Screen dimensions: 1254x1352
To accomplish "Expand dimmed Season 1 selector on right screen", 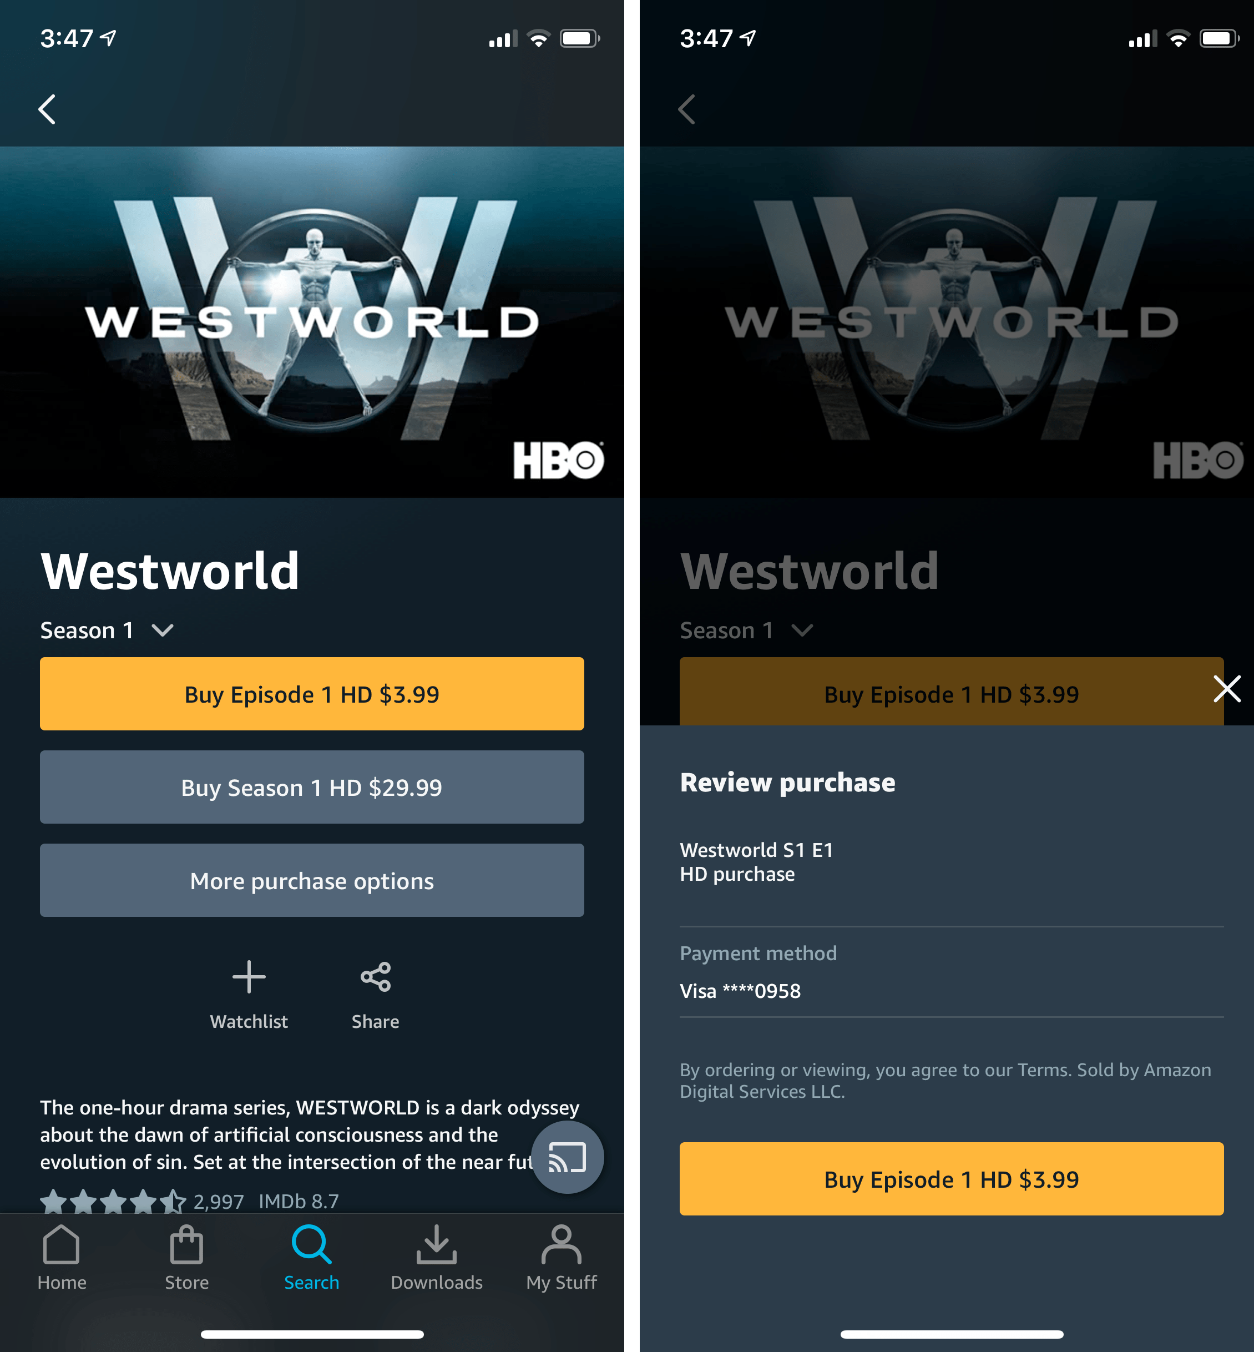I will 746,630.
